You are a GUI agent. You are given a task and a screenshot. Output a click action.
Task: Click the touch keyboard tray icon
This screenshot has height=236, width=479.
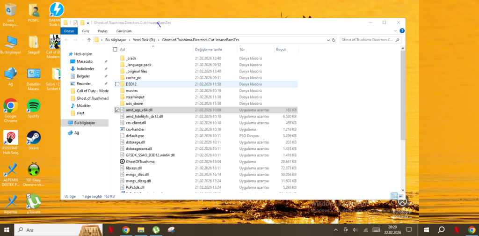(376, 229)
